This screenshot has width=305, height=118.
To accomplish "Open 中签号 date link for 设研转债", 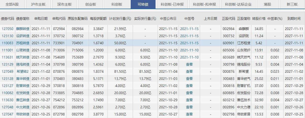I will pos(189,36).
